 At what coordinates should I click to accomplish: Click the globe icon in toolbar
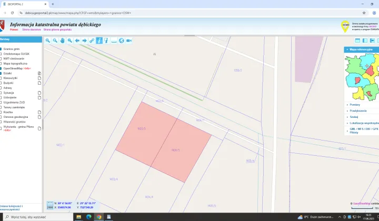(121, 41)
